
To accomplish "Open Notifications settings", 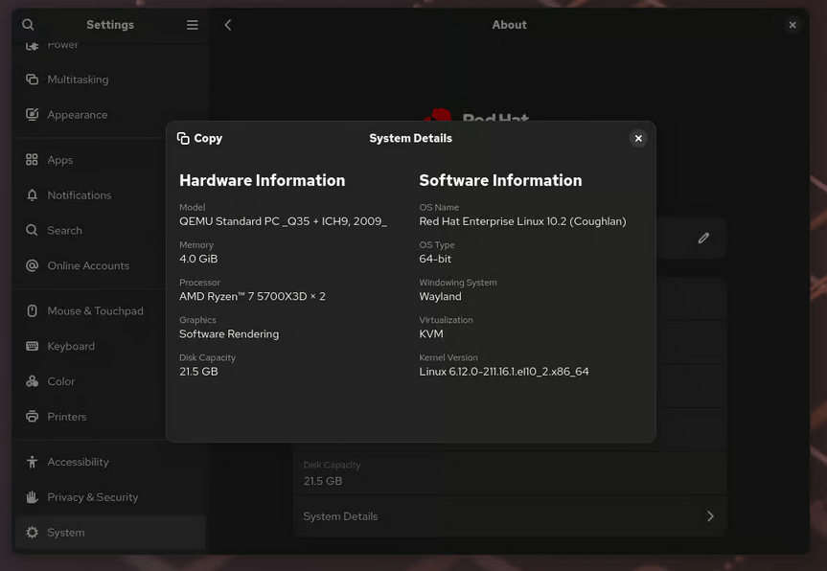I will tap(110, 195).
